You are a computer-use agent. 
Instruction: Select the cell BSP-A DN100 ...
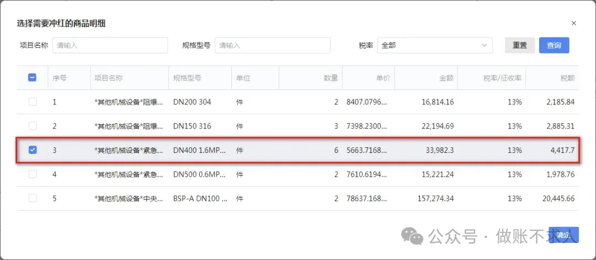pyautogui.click(x=200, y=198)
